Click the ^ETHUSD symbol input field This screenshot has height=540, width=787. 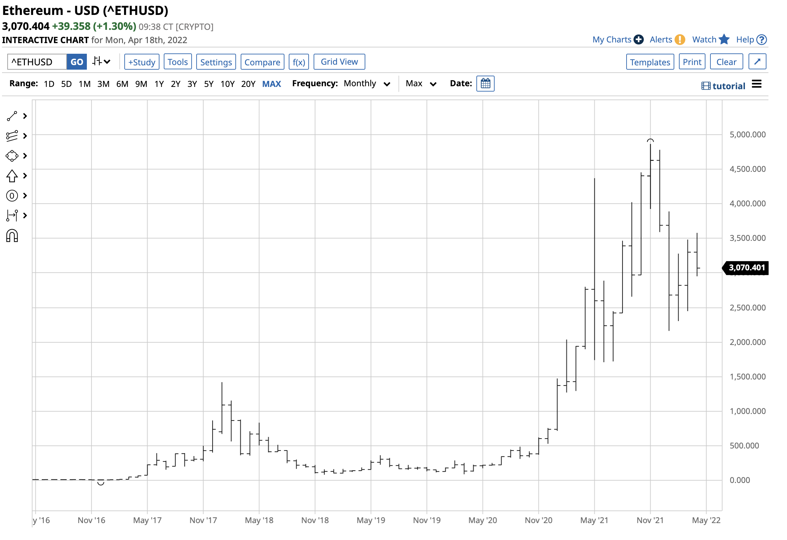pos(37,62)
